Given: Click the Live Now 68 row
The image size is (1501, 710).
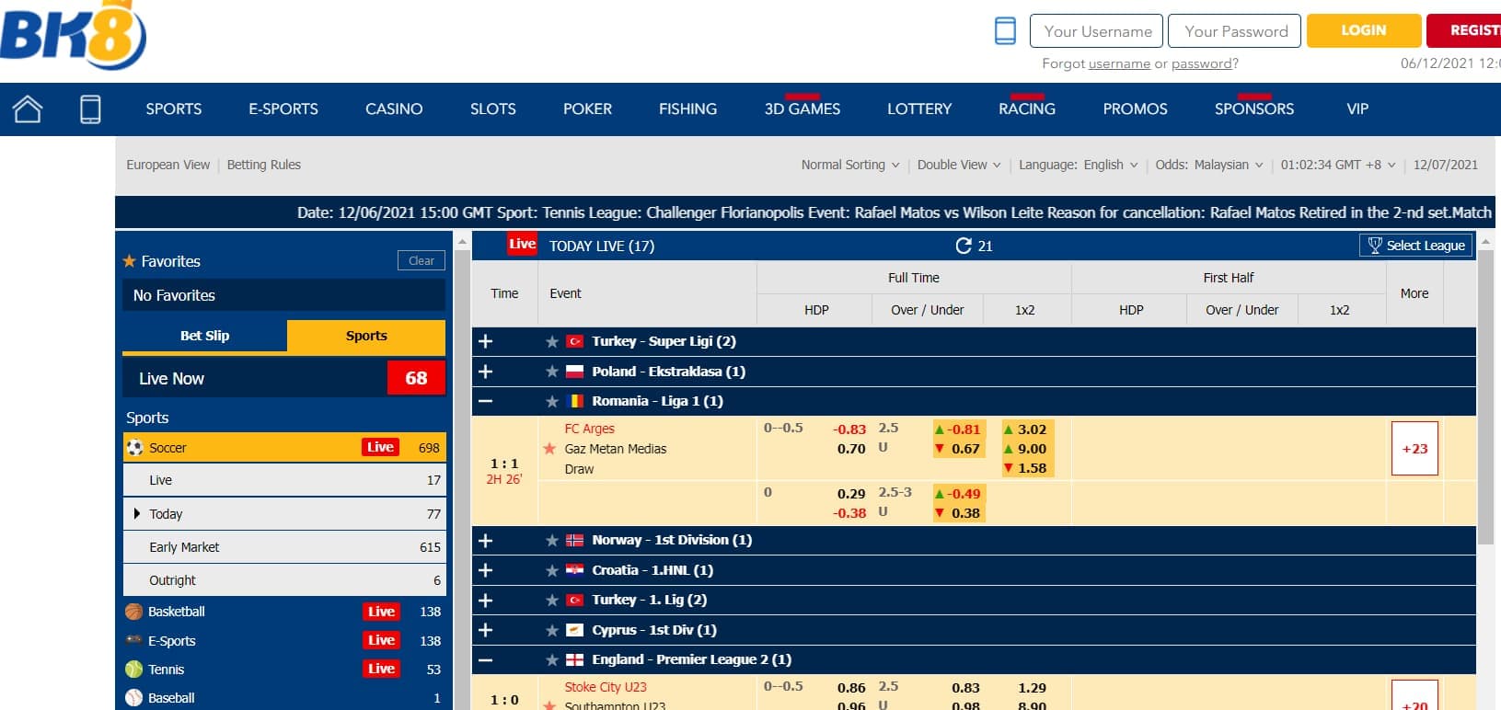Looking at the screenshot, I should point(284,378).
